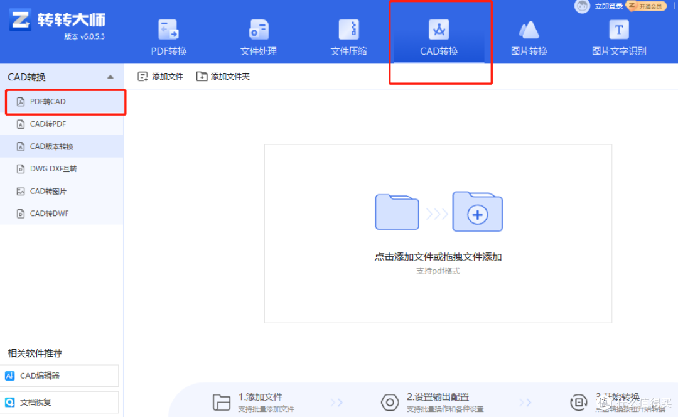Screen dimensions: 678x417
Task: Click the 添加文件 toolbar icon
Action: [143, 77]
